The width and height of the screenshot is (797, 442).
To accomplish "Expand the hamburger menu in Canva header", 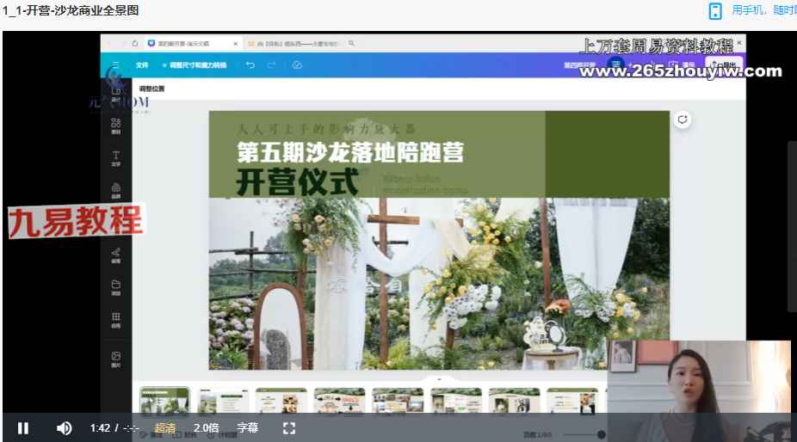I will pyautogui.click(x=115, y=65).
